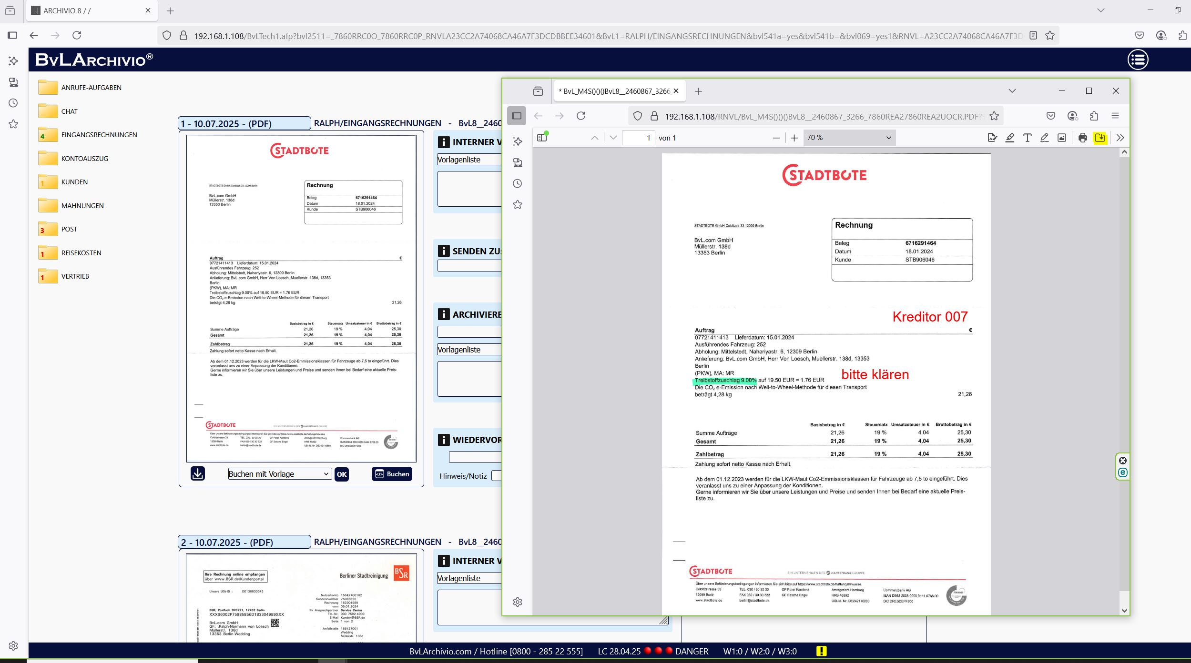Choose the freehand draw tool in PDF toolbar

1044,138
